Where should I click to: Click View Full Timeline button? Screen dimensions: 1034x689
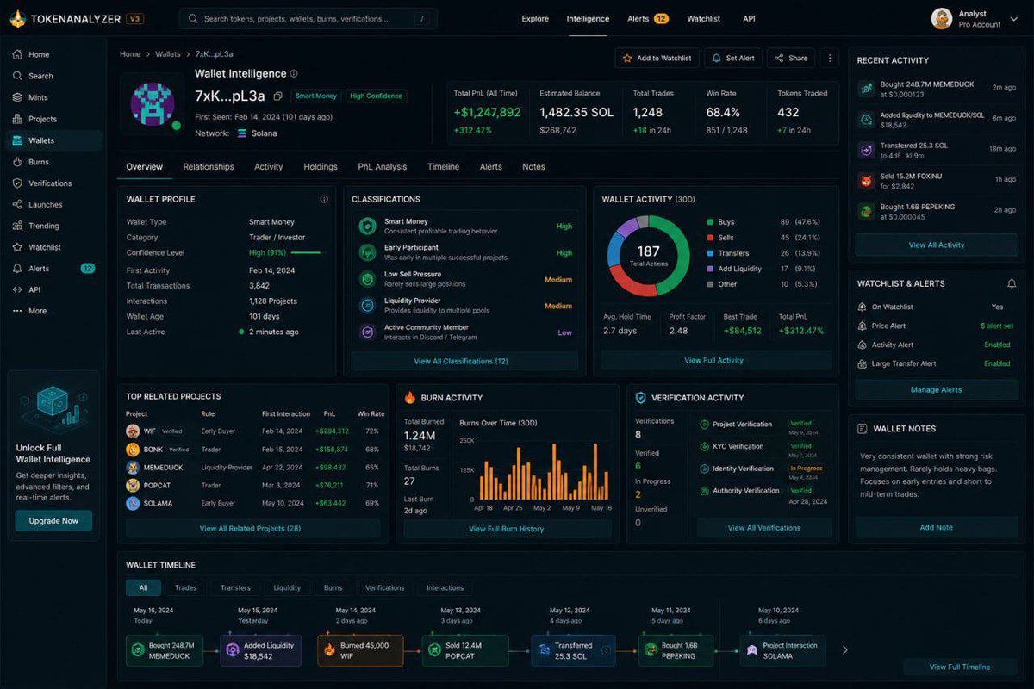pyautogui.click(x=960, y=667)
